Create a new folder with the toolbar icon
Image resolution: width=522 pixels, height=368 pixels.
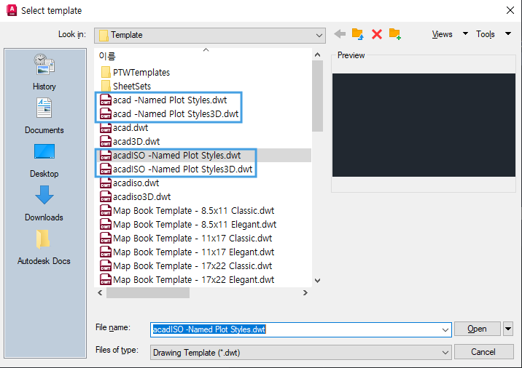[x=395, y=34]
